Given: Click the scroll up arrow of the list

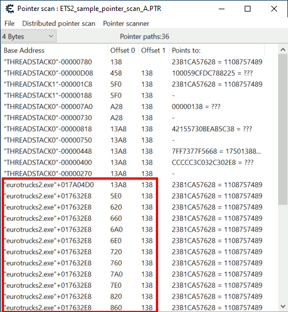Looking at the screenshot, I should pos(283,50).
